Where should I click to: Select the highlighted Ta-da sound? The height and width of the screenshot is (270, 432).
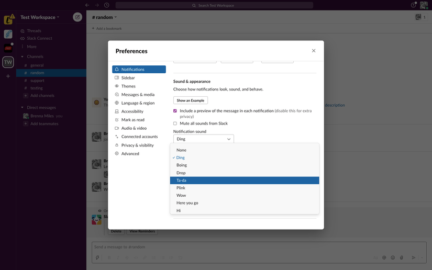[245, 181]
